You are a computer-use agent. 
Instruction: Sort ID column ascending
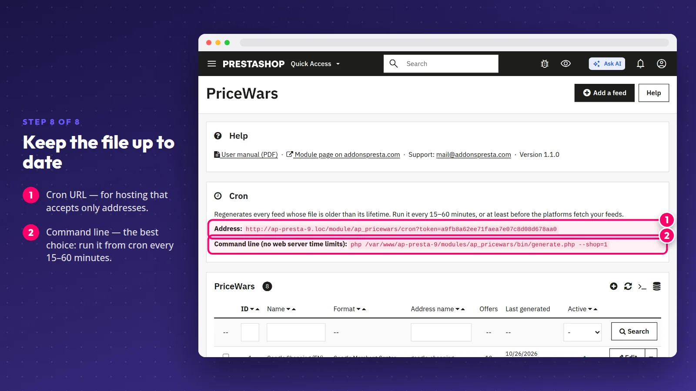(258, 309)
